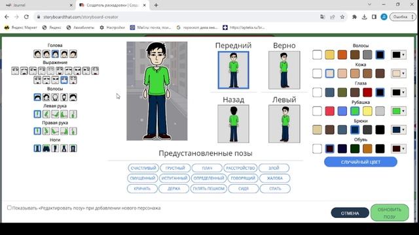The height and width of the screenshot is (235, 419).
Task: Set skin color to the darkest brown swatch
Action: click(380, 73)
